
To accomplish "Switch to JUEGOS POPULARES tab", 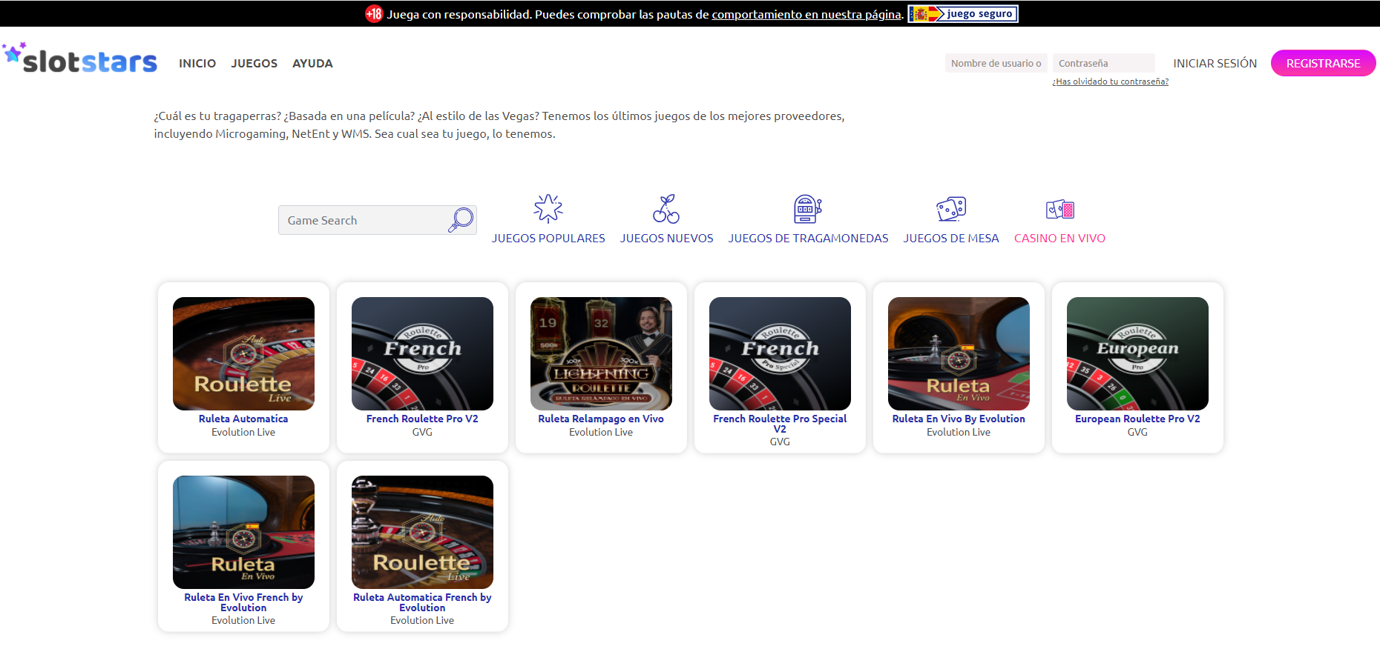I will [x=548, y=238].
